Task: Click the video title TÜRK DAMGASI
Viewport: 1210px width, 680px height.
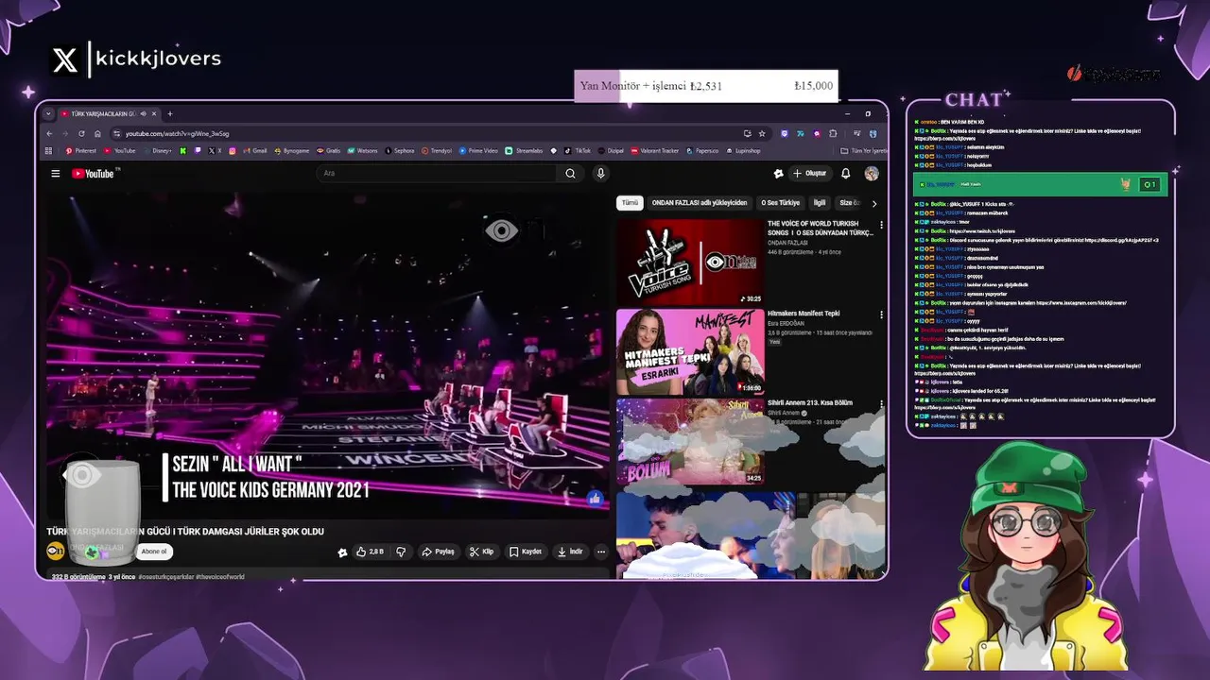Action: click(x=185, y=532)
